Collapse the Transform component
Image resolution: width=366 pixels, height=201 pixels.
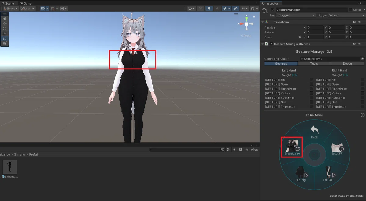pyautogui.click(x=262, y=22)
